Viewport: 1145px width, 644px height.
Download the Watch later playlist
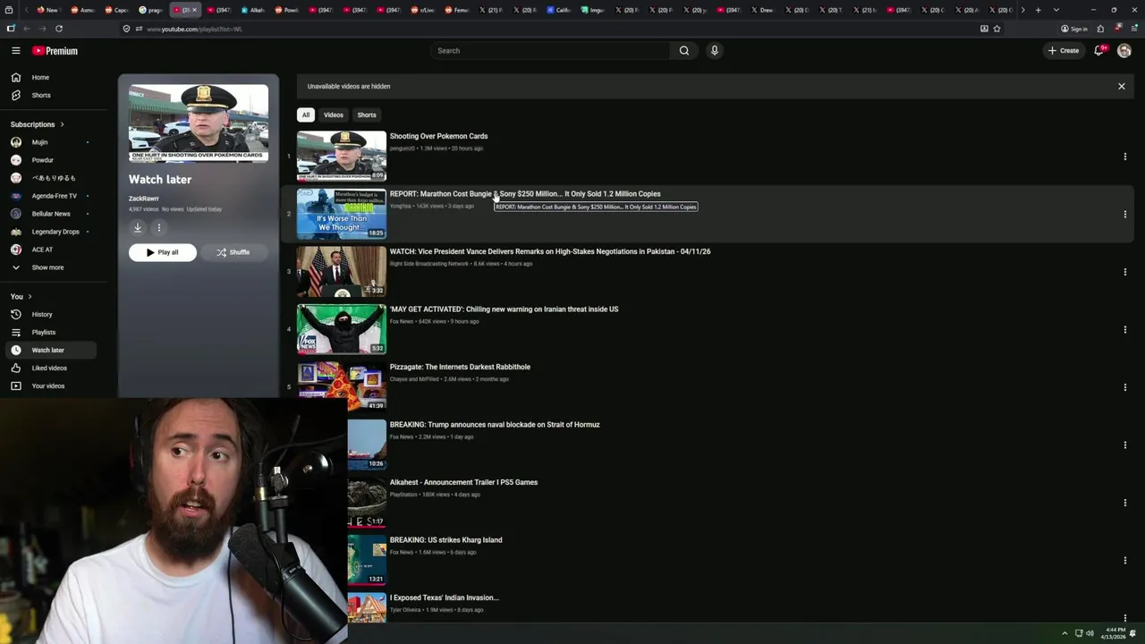138,228
